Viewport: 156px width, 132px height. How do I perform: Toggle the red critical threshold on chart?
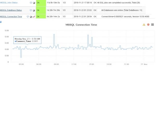click(148, 25)
